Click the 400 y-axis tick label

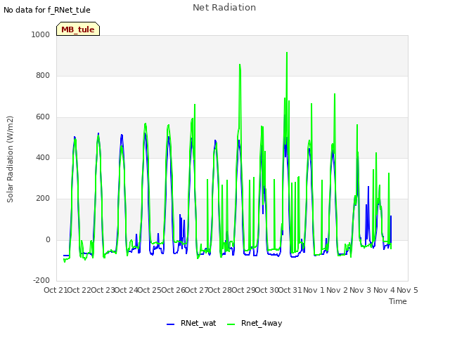pos(43,157)
